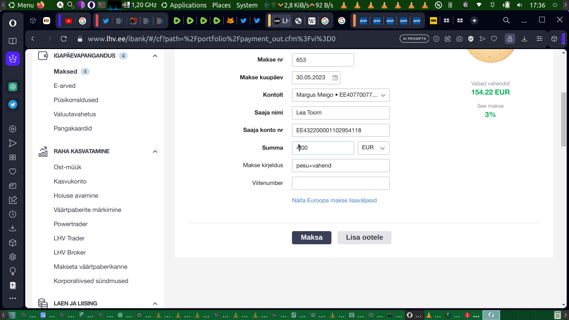The image size is (569, 320).
Task: Open Speed Dial grid icon in sidebar
Action: tap(13, 158)
